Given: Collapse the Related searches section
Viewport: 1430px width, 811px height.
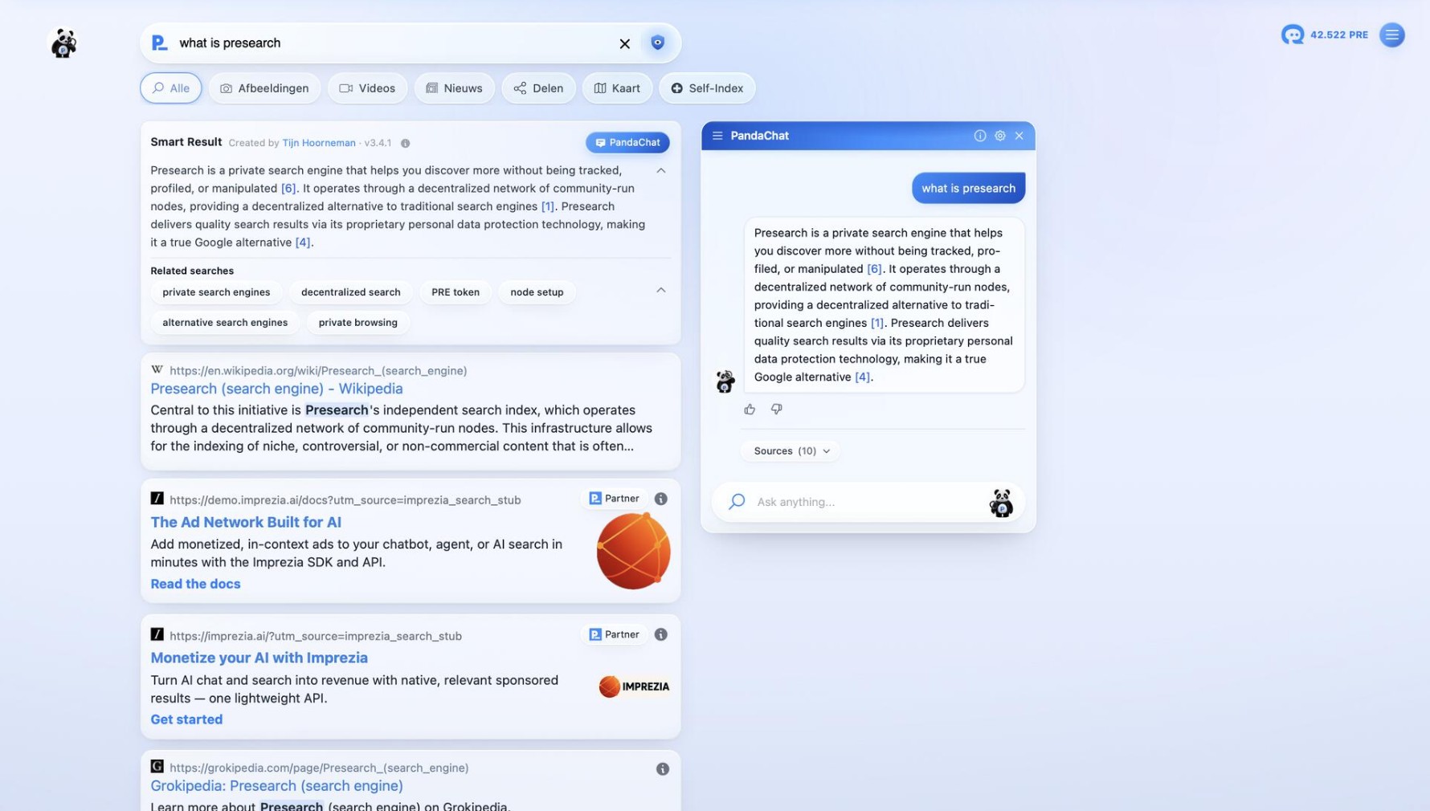Looking at the screenshot, I should [660, 290].
